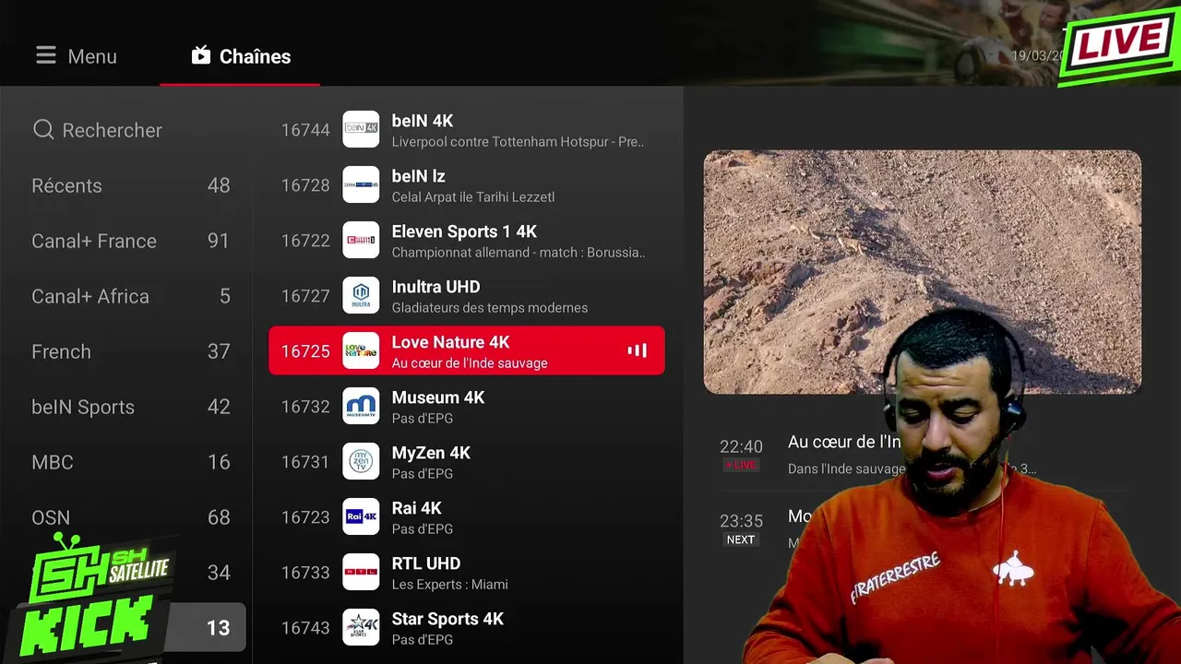This screenshot has width=1181, height=664.
Task: Select Rai 4K channel name
Action: coord(417,508)
